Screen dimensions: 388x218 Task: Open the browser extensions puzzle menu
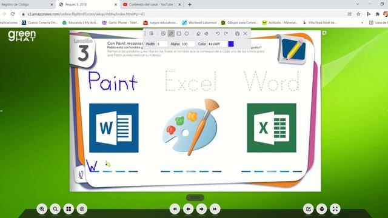(377, 14)
